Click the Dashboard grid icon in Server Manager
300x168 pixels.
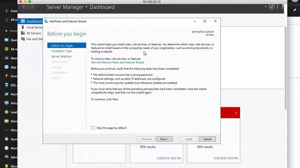(x=23, y=21)
